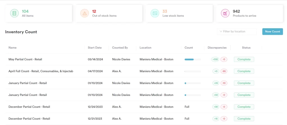This screenshot has height=125, width=287.
Task: Open the Filter by location dropdown
Action: coord(237,32)
